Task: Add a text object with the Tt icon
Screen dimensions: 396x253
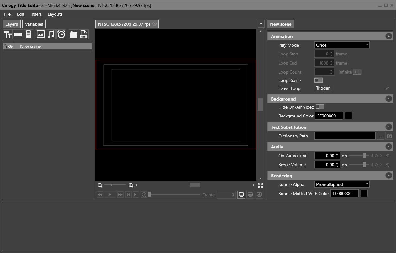Action: point(8,34)
